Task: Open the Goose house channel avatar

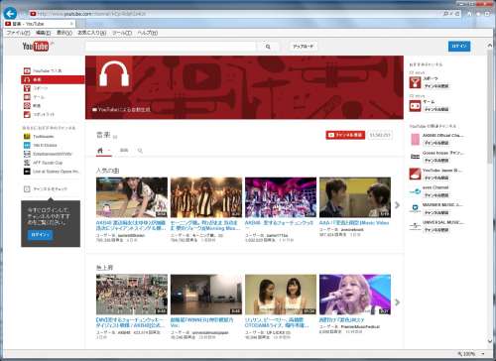Action: (x=415, y=157)
